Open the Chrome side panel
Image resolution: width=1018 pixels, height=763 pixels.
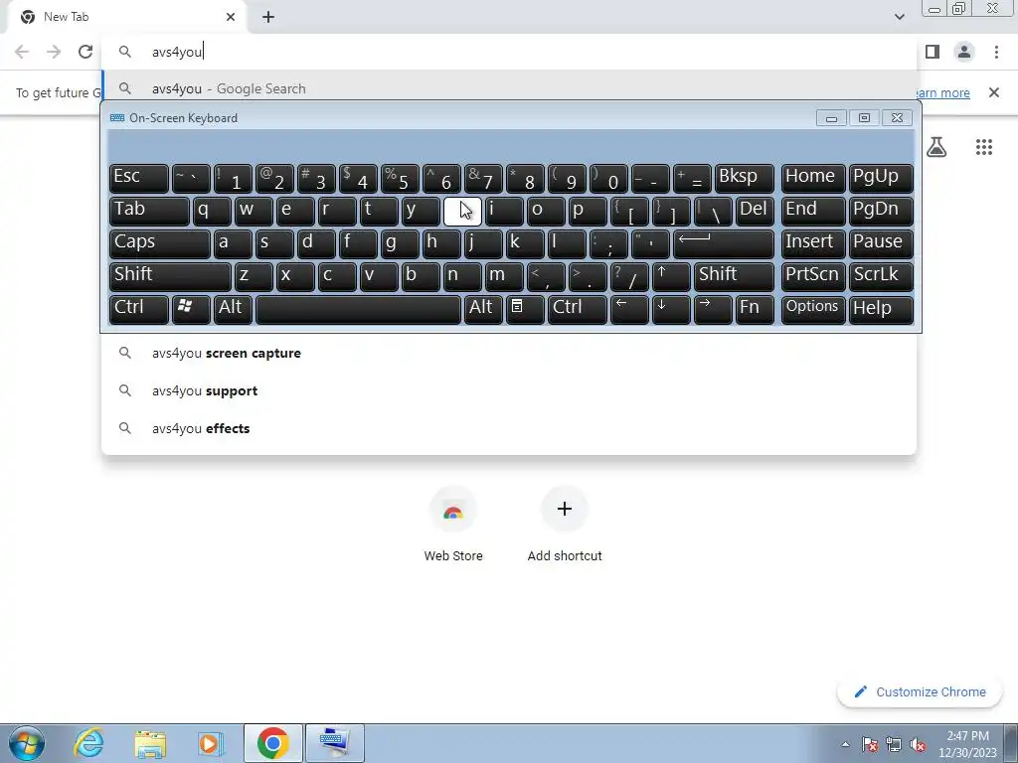(x=933, y=52)
